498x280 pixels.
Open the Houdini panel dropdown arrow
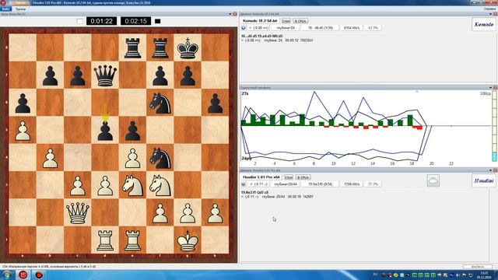coord(491,170)
